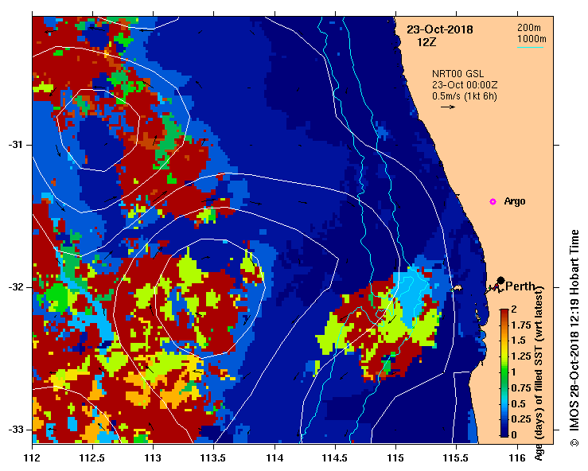Viewport: 588px width, 471px height.
Task: Click the 0.5m/s reference arrow
Action: (448, 107)
